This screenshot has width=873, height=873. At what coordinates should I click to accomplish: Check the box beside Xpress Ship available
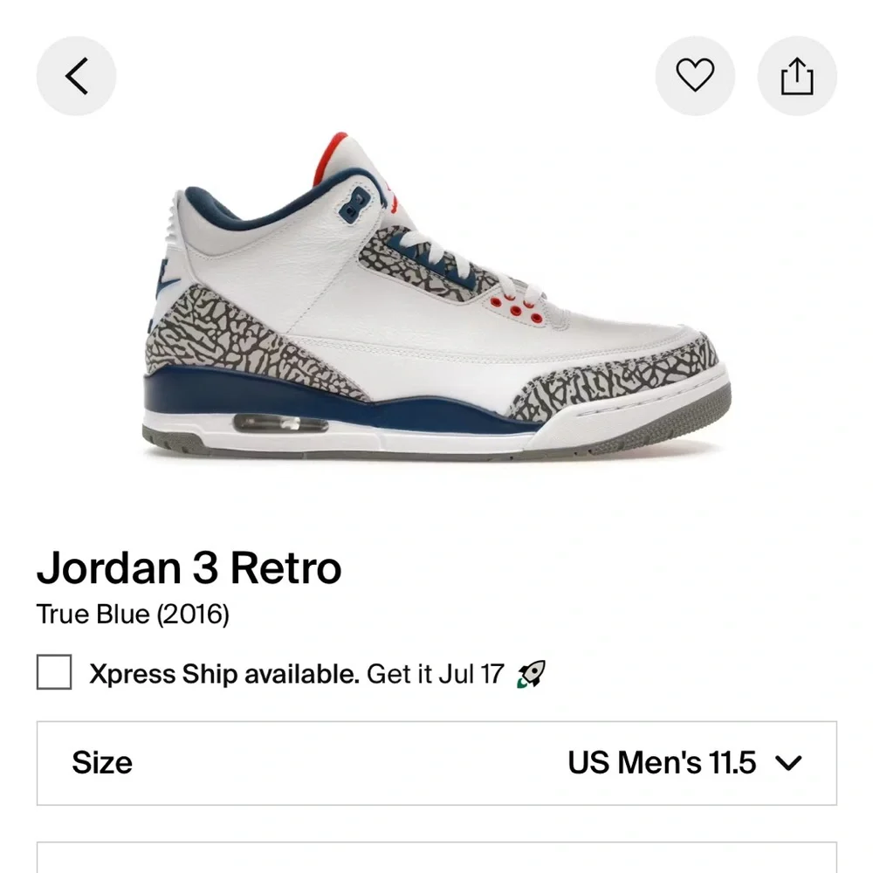pos(54,673)
